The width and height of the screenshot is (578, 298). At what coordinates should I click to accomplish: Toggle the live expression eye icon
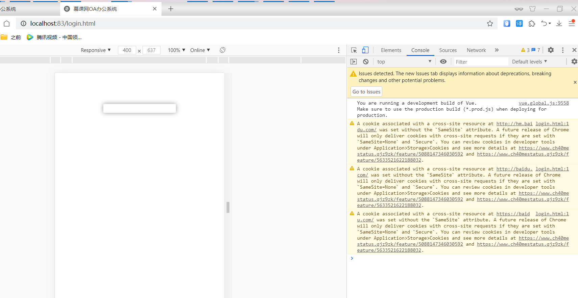point(443,61)
